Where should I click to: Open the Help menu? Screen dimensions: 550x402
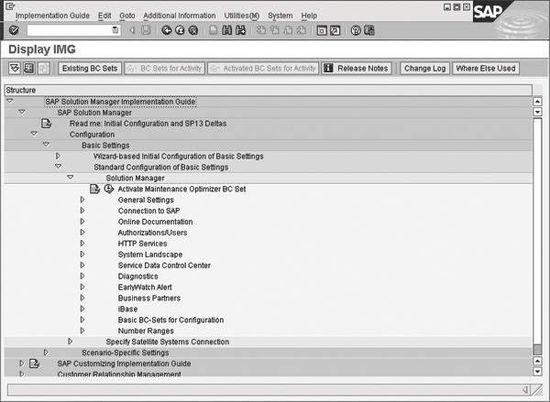coord(309,16)
